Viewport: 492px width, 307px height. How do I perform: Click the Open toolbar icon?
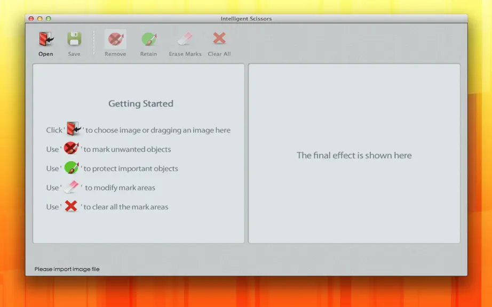tap(46, 39)
